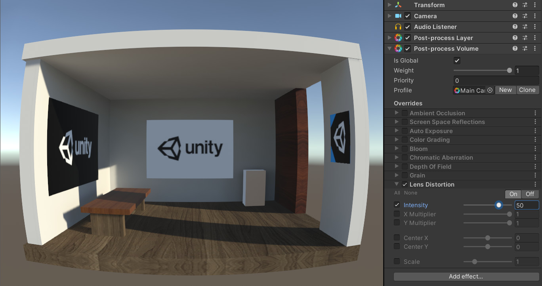542x286 pixels.
Task: Select None for Lens Distortion overrides
Action: point(410,193)
